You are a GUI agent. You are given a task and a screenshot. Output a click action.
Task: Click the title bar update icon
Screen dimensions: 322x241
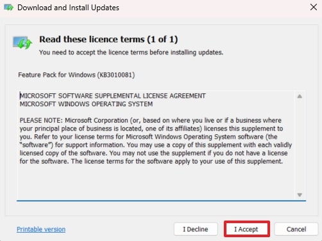point(8,8)
